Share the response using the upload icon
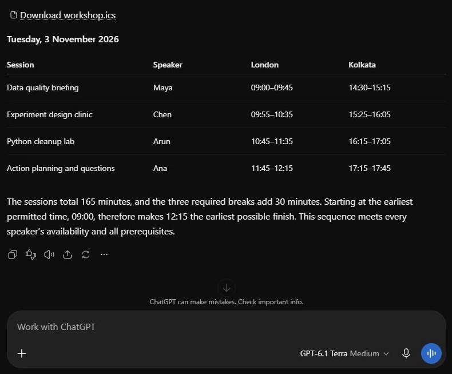The image size is (452, 374). (x=68, y=254)
